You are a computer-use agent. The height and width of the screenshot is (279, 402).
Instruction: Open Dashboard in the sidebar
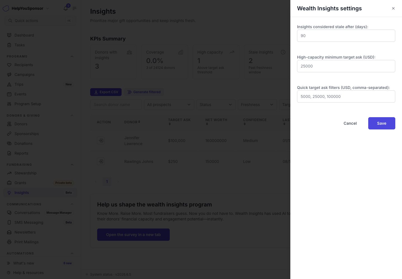(40, 35)
